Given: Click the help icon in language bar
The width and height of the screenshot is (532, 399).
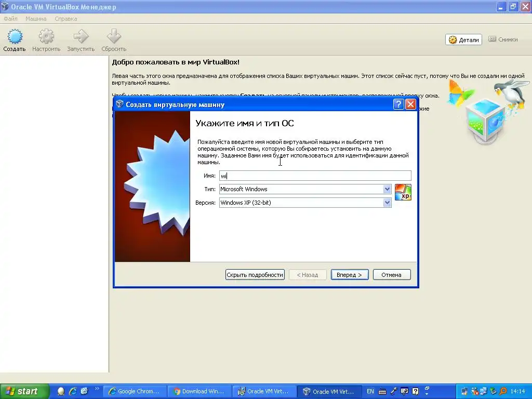Looking at the screenshot, I should point(415,391).
